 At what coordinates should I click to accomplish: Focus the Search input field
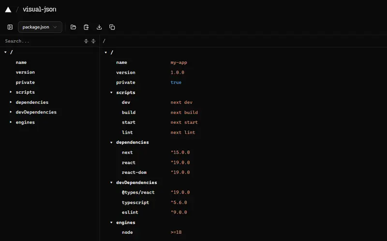(x=42, y=41)
